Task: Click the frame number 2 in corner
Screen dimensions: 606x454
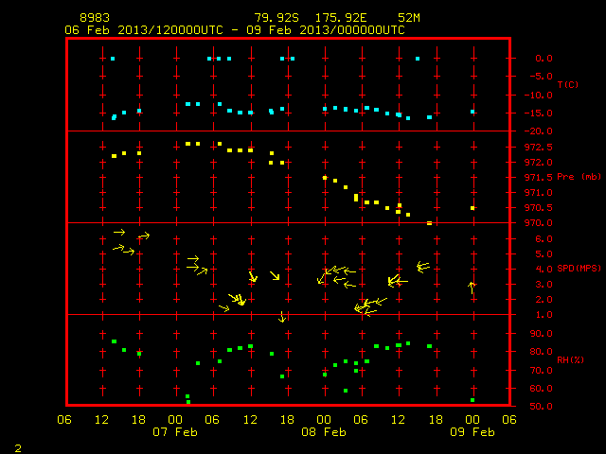Action: [x=18, y=448]
